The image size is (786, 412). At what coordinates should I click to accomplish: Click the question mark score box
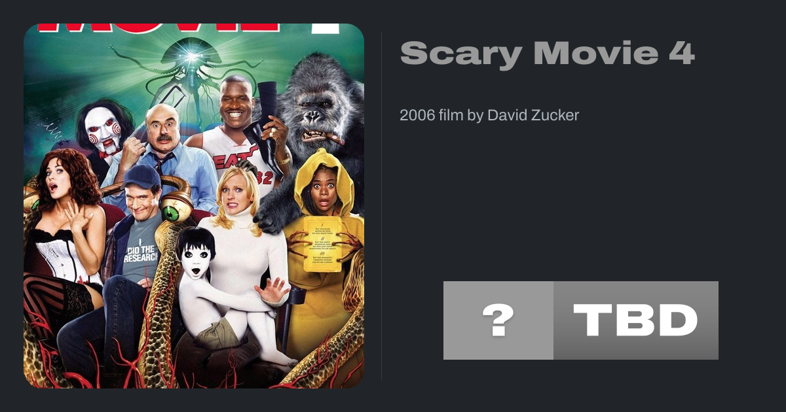[x=498, y=320]
